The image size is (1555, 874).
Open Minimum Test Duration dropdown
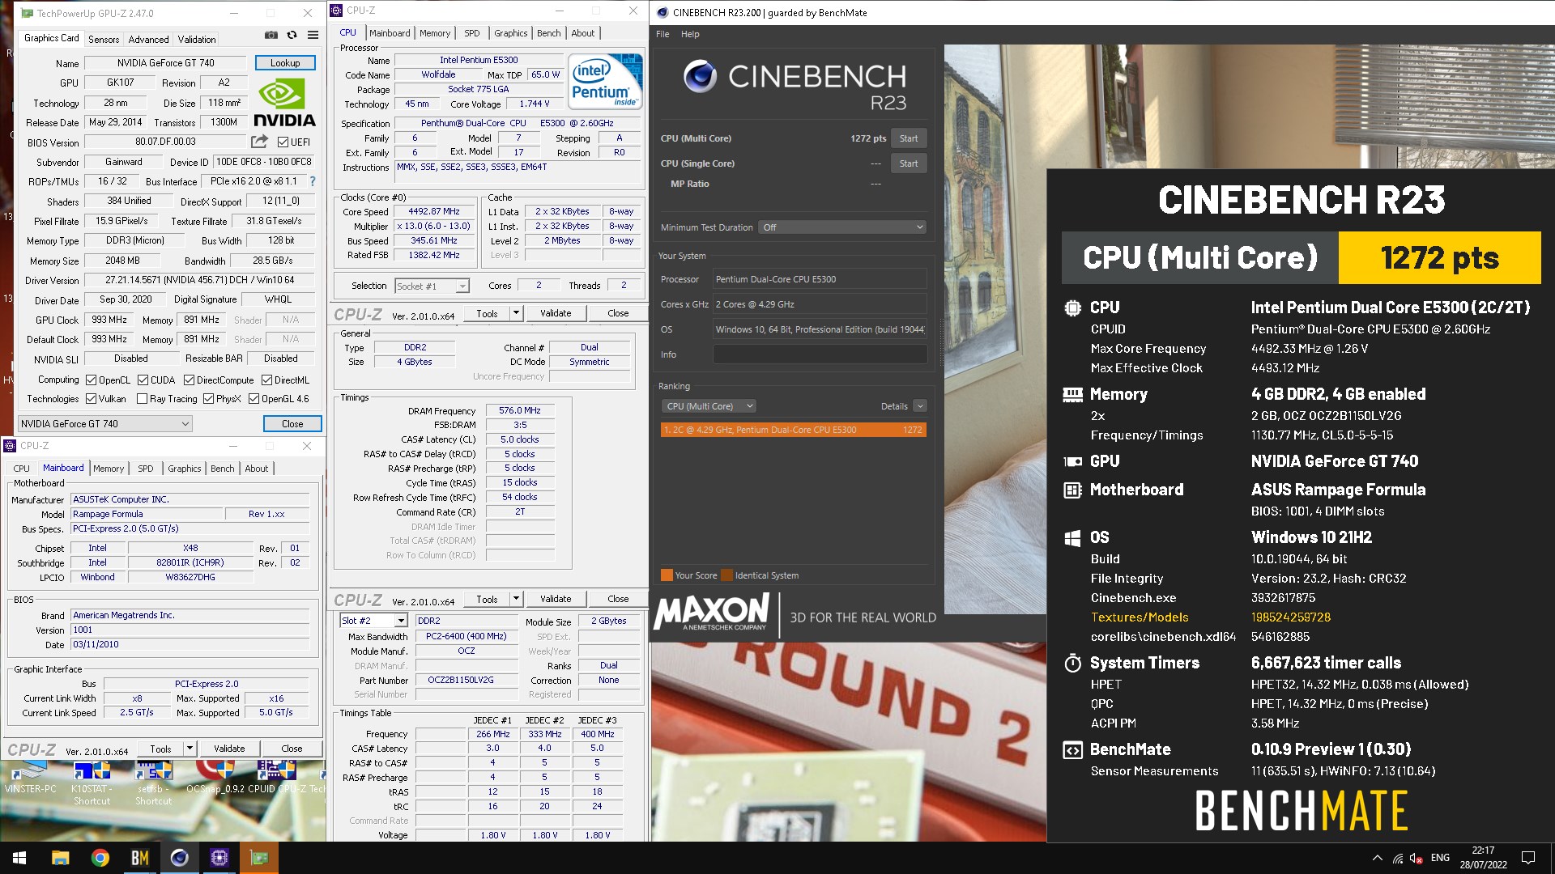point(842,227)
